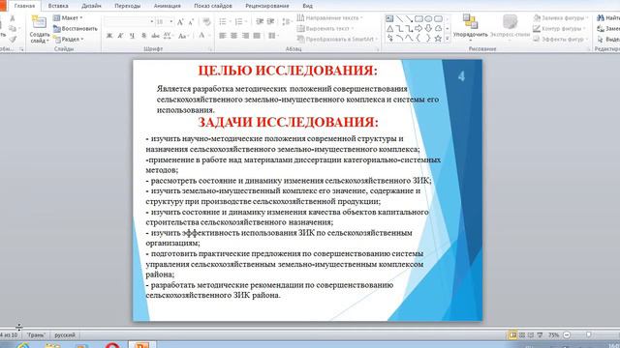Open the Раздел section dropdown
The image size is (620, 348).
(69, 39)
